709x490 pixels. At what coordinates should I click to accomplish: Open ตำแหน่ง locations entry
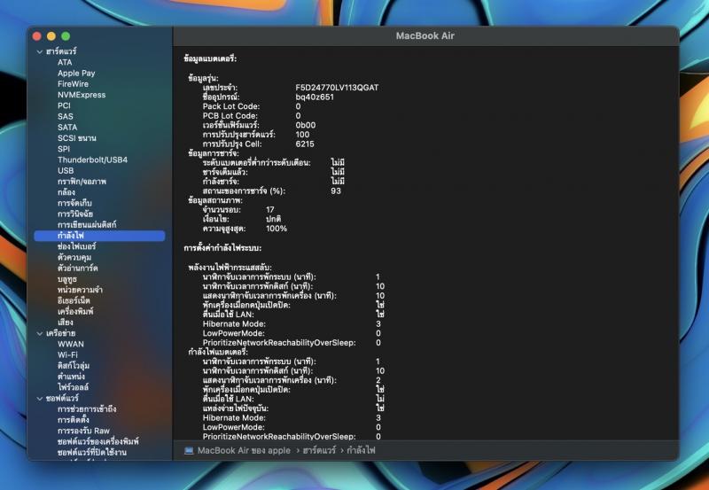click(71, 377)
